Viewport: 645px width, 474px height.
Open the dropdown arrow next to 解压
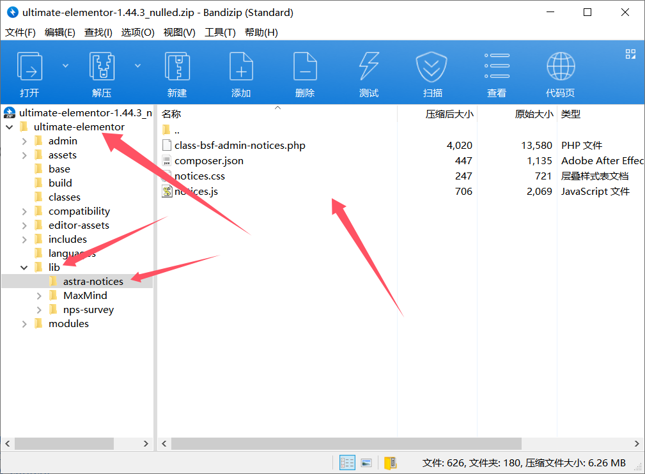coord(138,66)
